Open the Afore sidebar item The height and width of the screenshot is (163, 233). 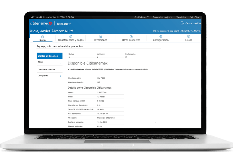50,62
